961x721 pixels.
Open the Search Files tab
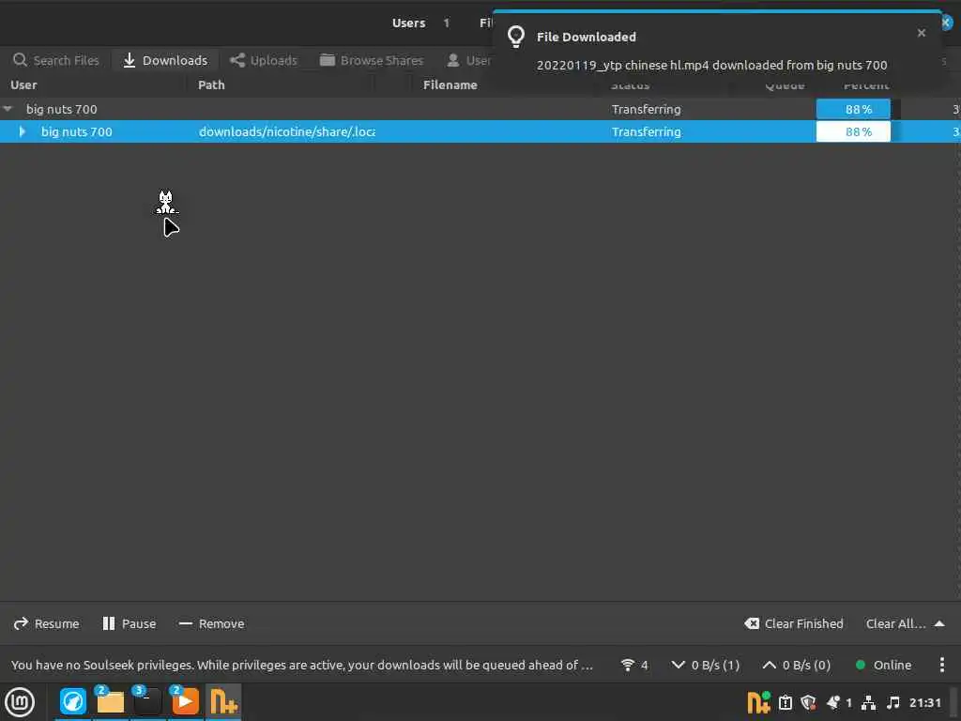click(x=55, y=60)
